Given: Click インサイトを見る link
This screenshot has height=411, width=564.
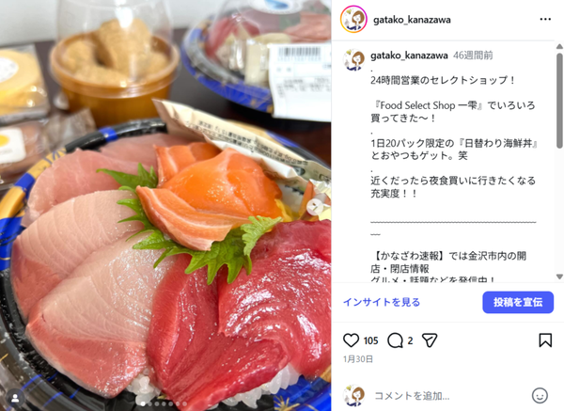Looking at the screenshot, I should tap(382, 302).
